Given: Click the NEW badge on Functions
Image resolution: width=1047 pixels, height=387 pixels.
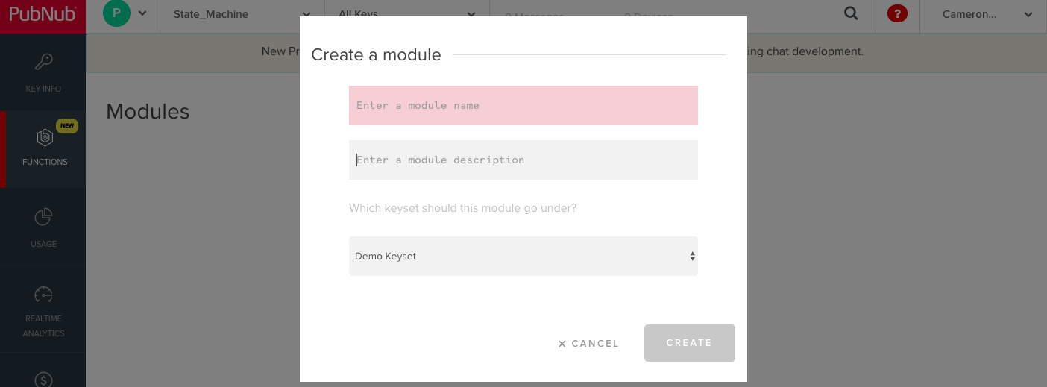Looking at the screenshot, I should [67, 126].
